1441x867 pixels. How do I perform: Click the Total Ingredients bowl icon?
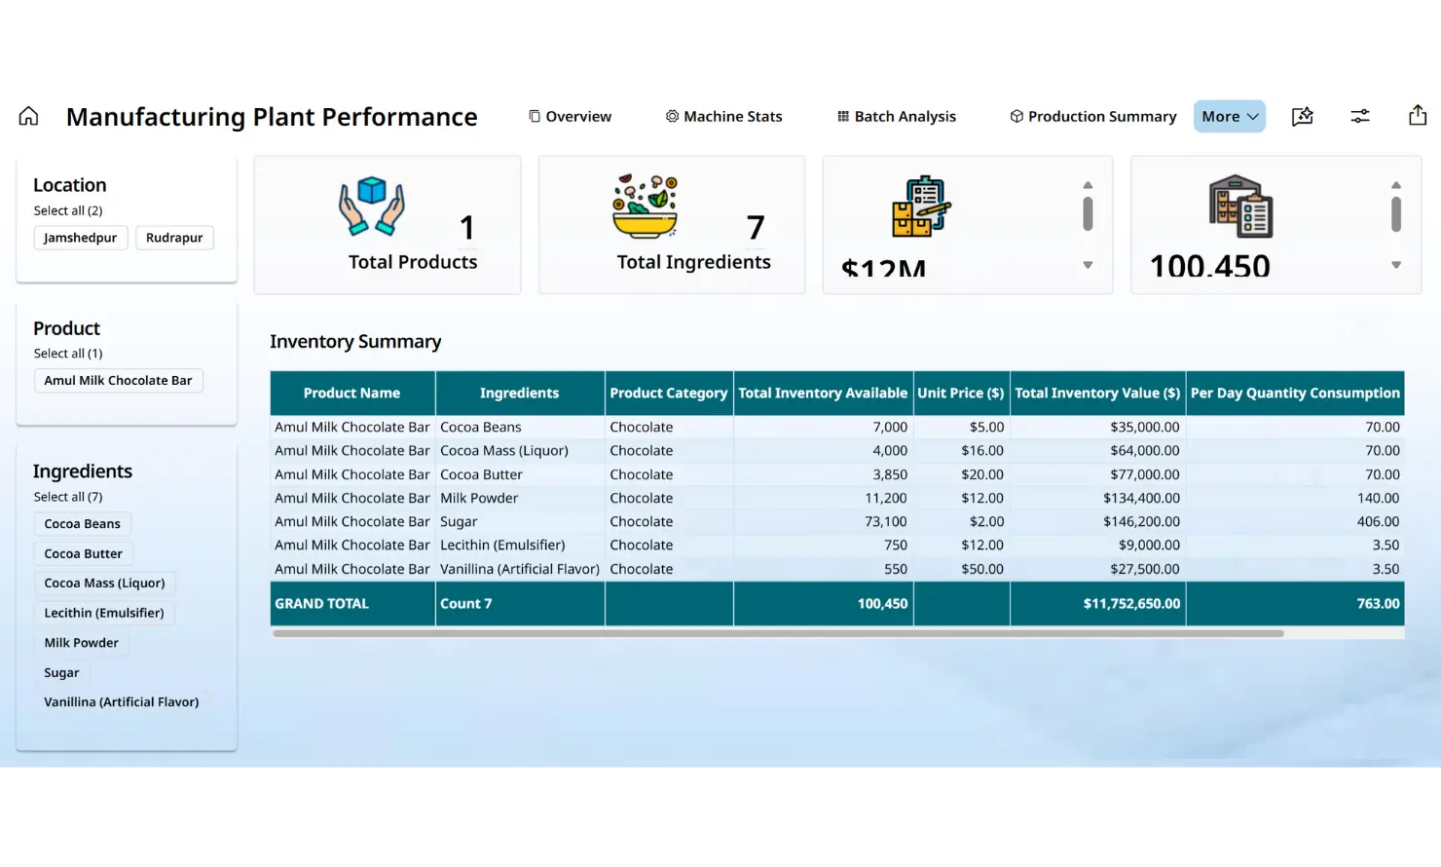(x=646, y=207)
